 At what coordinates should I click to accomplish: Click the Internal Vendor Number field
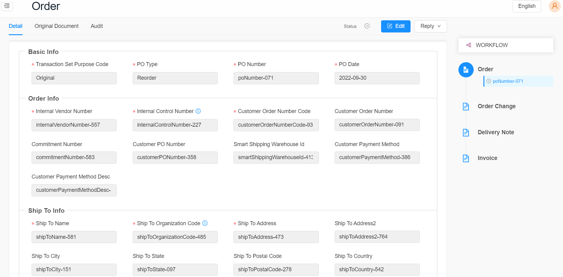pos(74,125)
